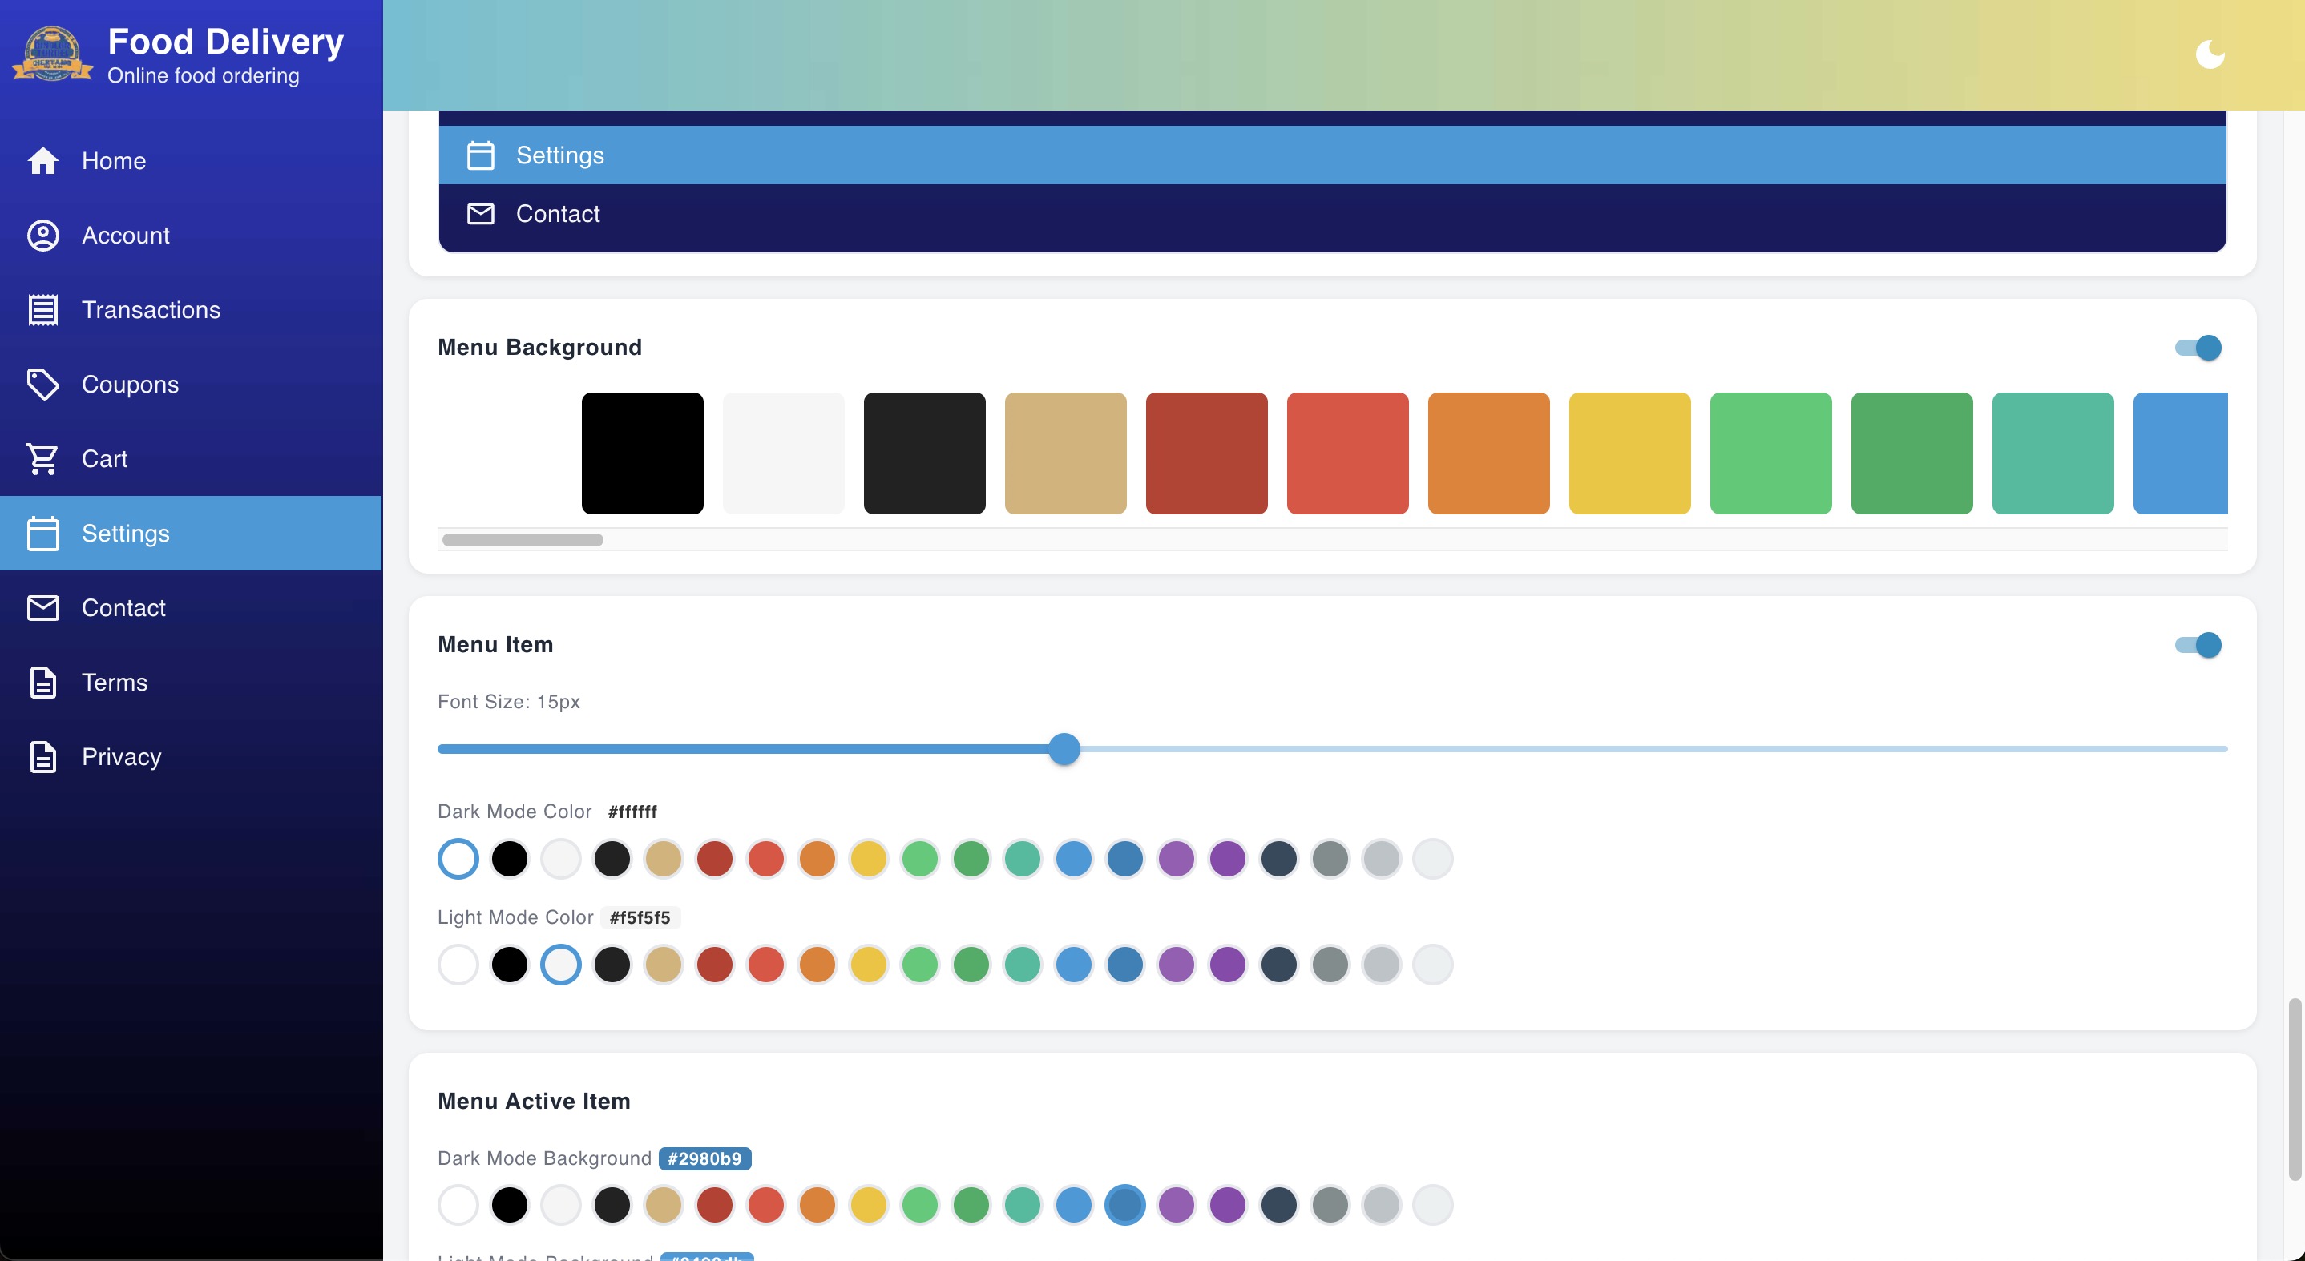
Task: Select Settings in the sidebar menu
Action: pos(125,533)
